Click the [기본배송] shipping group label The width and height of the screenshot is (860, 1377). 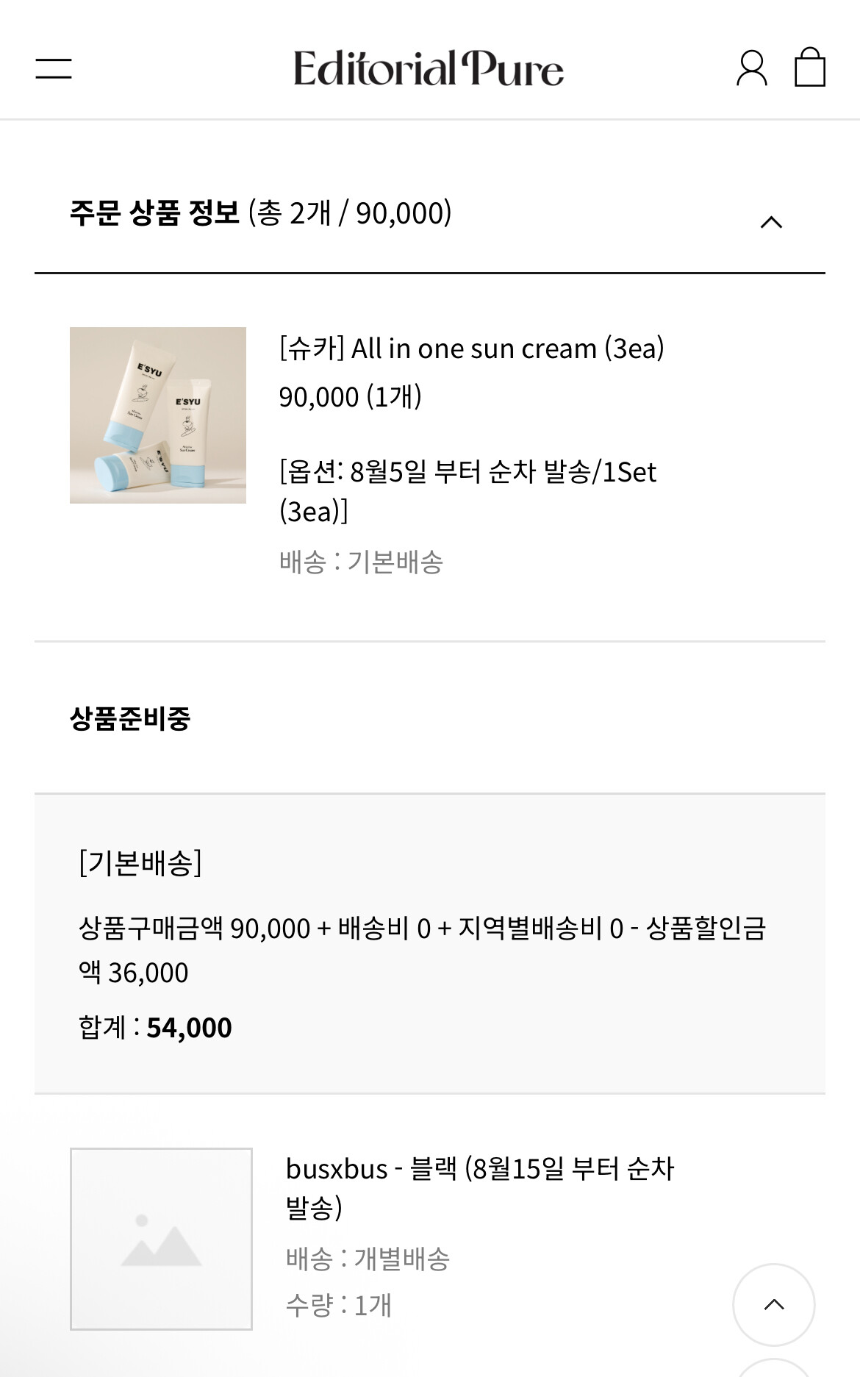point(140,862)
